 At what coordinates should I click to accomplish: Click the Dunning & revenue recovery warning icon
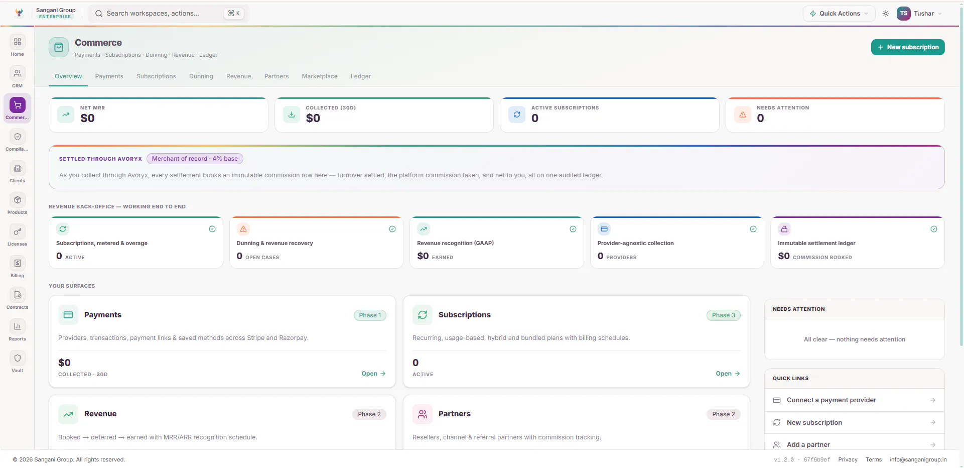point(243,229)
